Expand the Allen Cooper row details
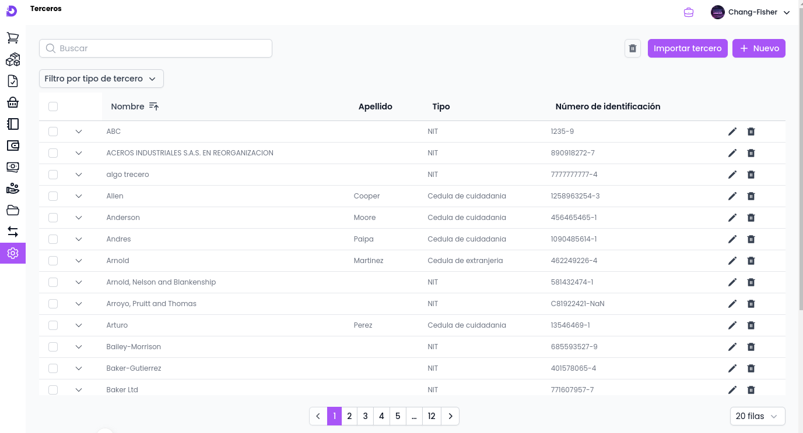This screenshot has height=433, width=803. 79,196
